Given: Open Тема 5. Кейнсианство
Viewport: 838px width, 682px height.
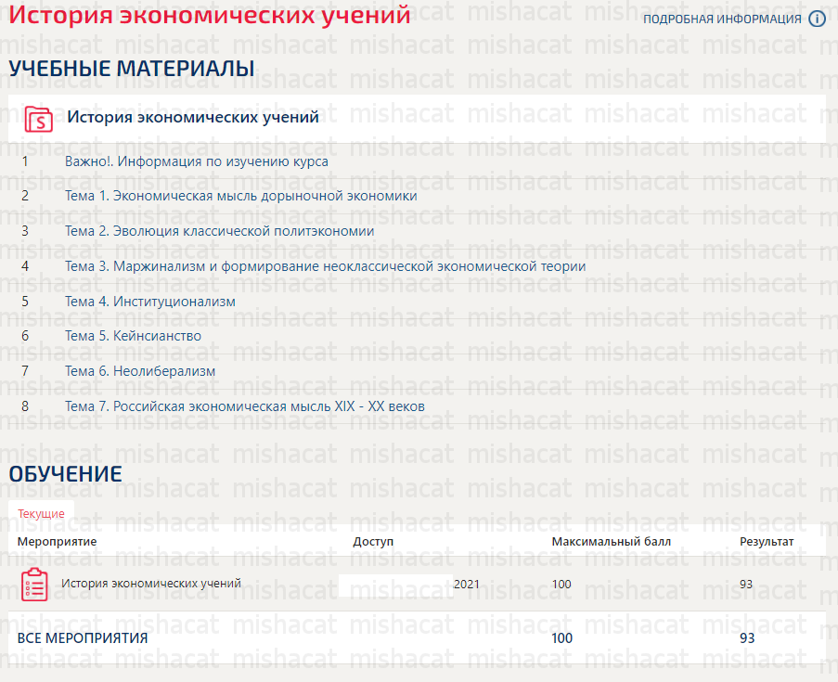Looking at the screenshot, I should 133,336.
